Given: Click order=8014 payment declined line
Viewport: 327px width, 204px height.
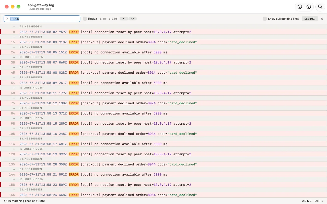Looking at the screenshot, I should [x=163, y=73].
